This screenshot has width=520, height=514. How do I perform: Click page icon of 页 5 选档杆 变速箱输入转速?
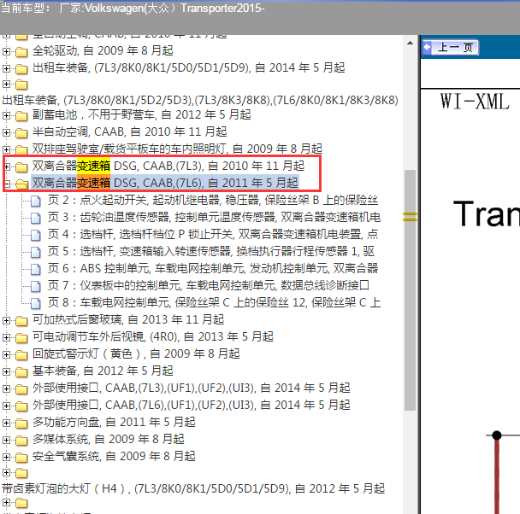(35, 252)
